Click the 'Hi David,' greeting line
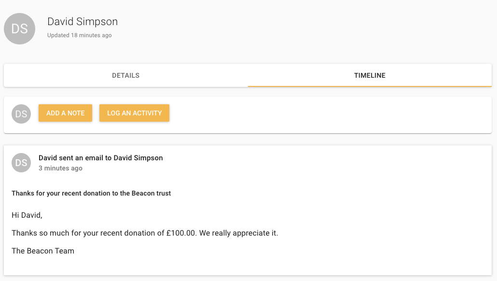This screenshot has height=281, width=497. pyautogui.click(x=27, y=215)
